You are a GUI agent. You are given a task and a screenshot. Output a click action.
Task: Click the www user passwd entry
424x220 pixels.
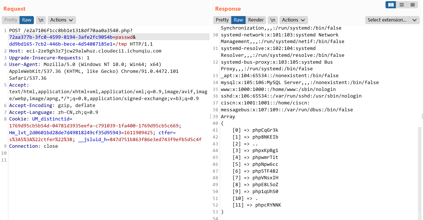tap(278, 89)
